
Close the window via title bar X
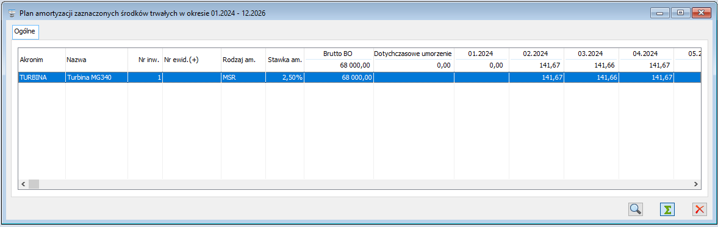(702, 13)
